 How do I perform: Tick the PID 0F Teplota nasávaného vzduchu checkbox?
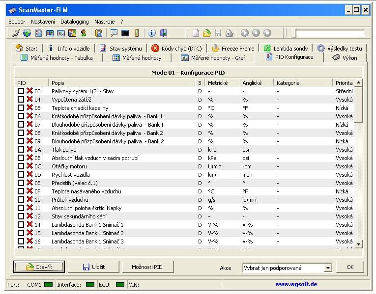point(21,191)
